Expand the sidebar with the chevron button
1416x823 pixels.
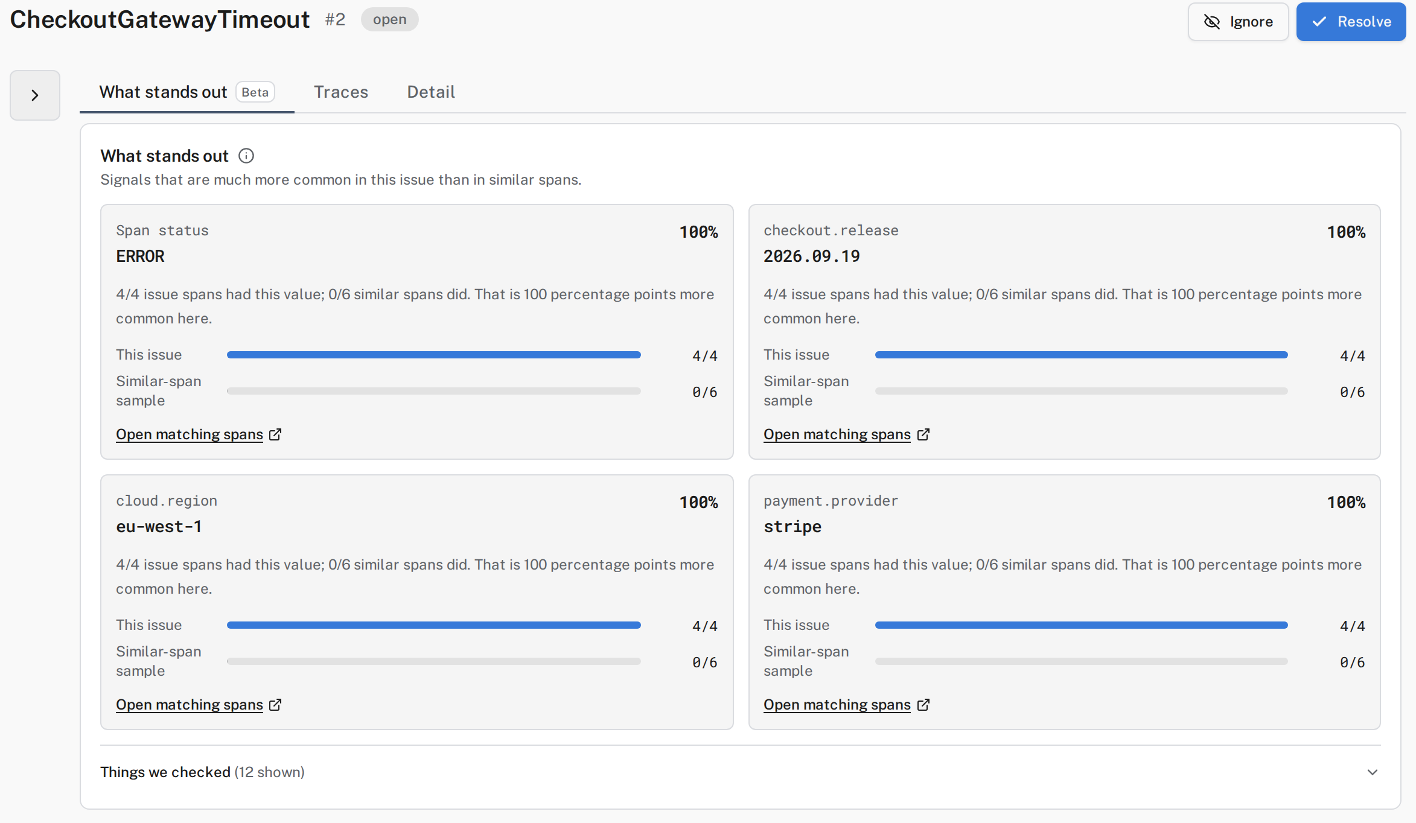pos(35,95)
